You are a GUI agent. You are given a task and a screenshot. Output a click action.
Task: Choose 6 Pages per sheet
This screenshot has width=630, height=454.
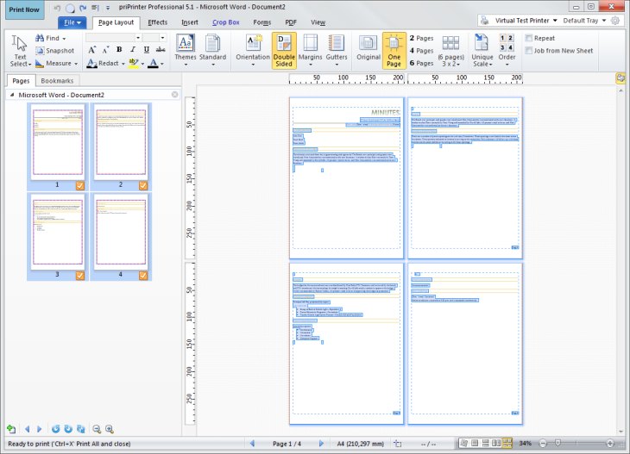click(x=421, y=63)
